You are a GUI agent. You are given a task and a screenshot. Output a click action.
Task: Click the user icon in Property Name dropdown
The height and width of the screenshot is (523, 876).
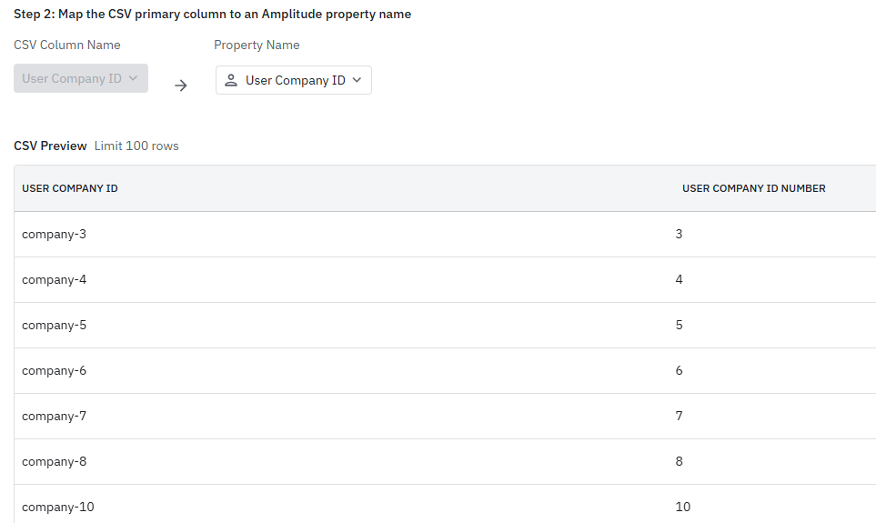click(231, 80)
